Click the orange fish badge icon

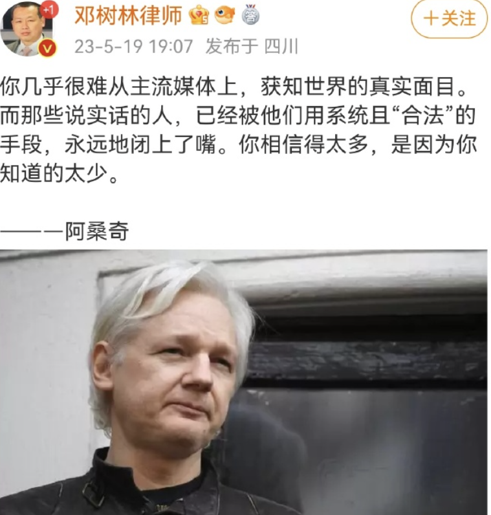(x=224, y=15)
